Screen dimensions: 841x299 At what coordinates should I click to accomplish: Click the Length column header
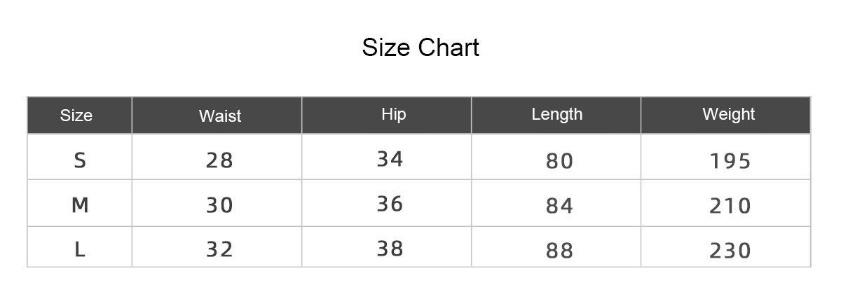tap(556, 114)
